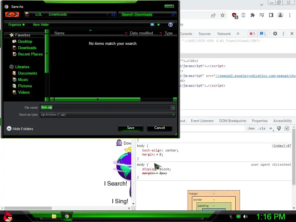The height and width of the screenshot is (222, 296).
Task: Go back with the Save As back arrow
Action: click(x=8, y=14)
